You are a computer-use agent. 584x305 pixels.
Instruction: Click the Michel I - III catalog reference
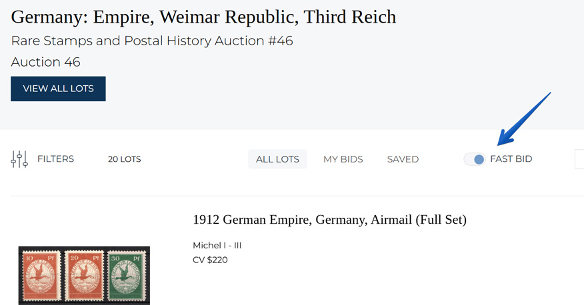217,245
